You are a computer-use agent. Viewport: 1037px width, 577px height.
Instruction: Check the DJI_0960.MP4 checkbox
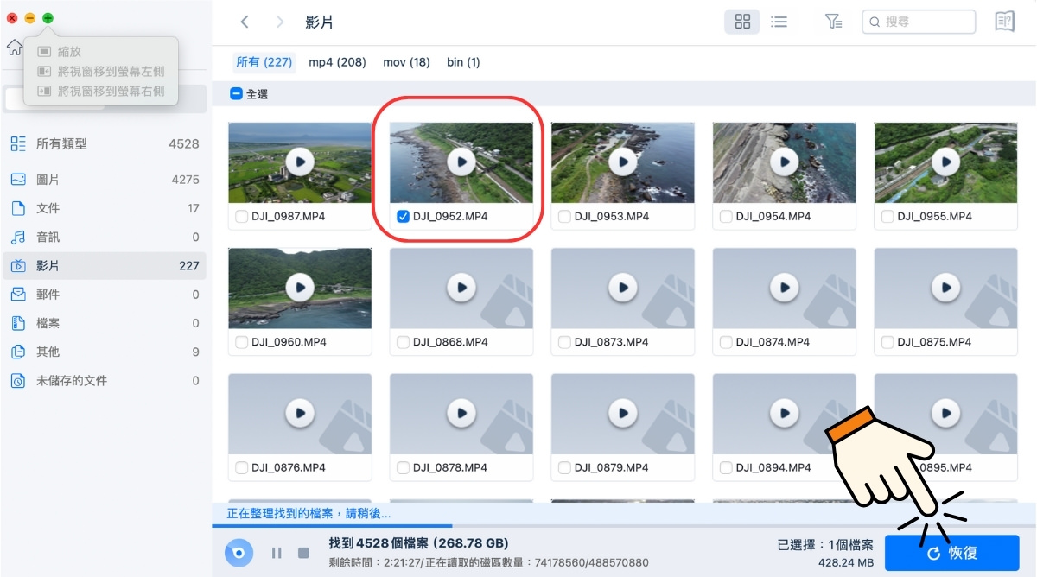242,342
